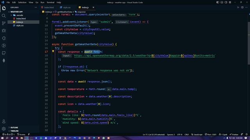
Task: Open the Accounts icon in activity bar
Action: point(4,121)
